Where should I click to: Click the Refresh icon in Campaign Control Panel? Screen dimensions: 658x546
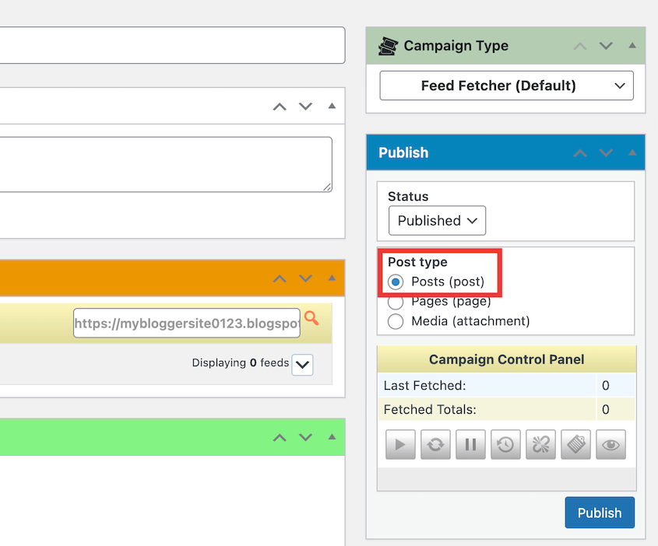tap(435, 444)
